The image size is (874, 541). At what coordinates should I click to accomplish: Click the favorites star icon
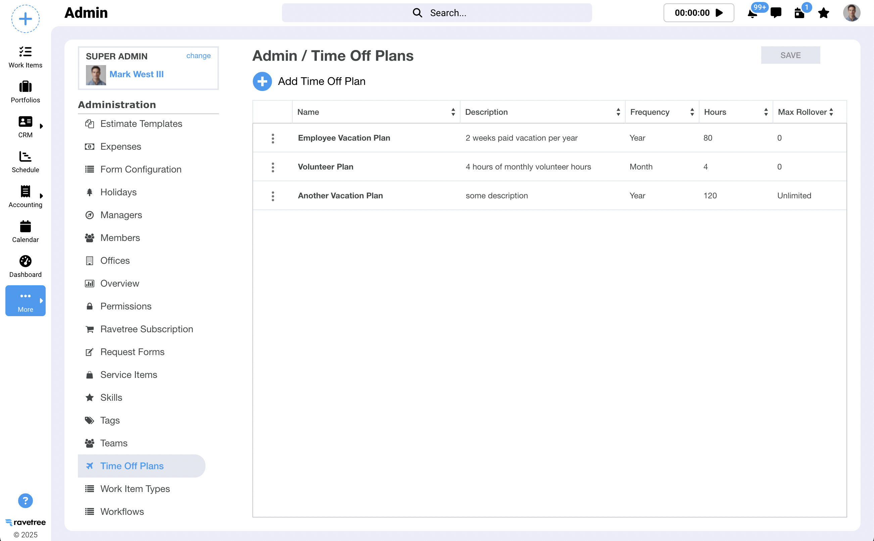pos(824,13)
